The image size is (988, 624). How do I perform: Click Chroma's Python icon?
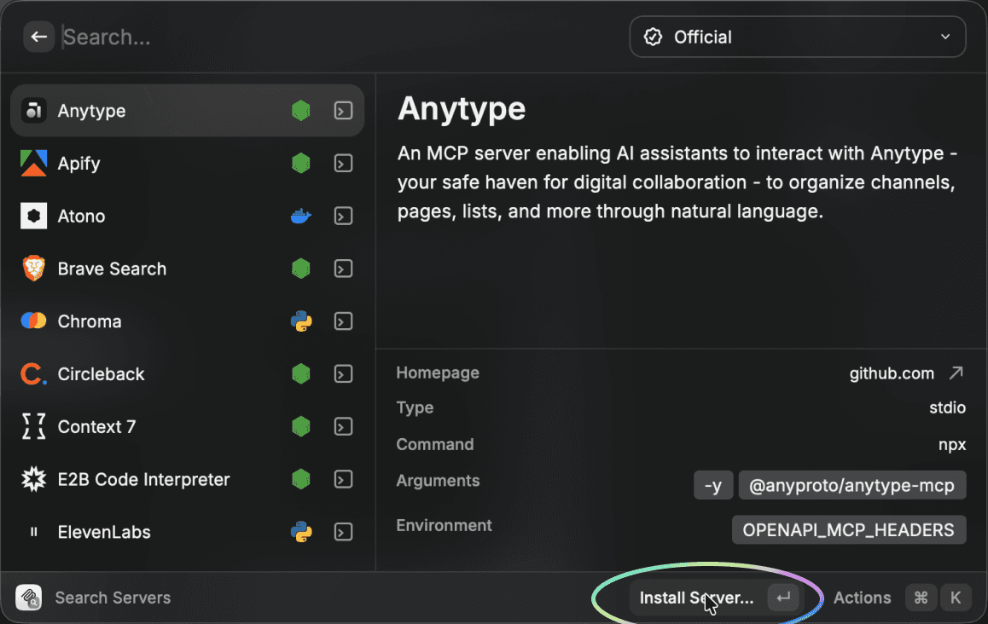[301, 321]
